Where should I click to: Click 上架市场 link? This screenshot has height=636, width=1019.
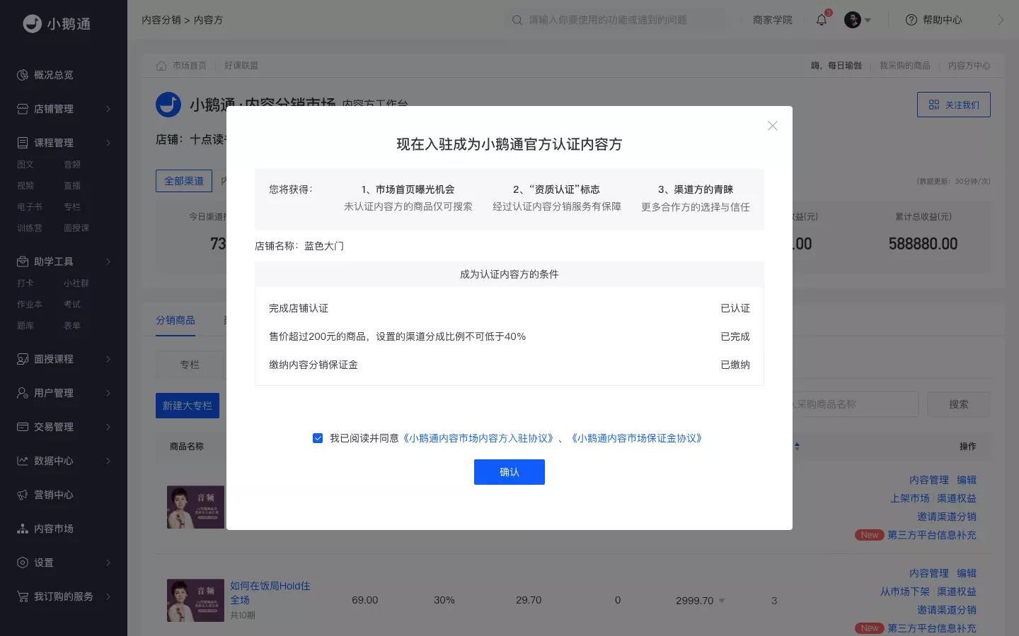coord(910,498)
